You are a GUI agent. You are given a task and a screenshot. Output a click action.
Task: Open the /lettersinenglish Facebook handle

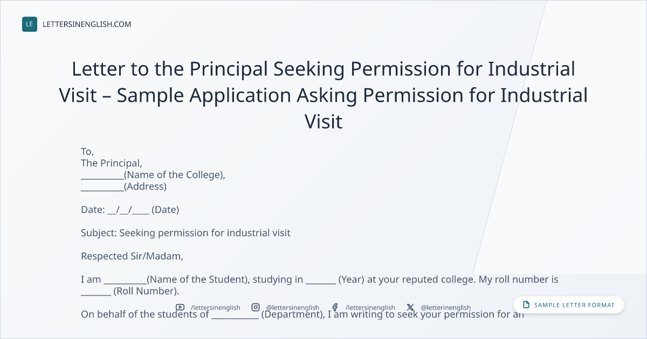[370, 308]
